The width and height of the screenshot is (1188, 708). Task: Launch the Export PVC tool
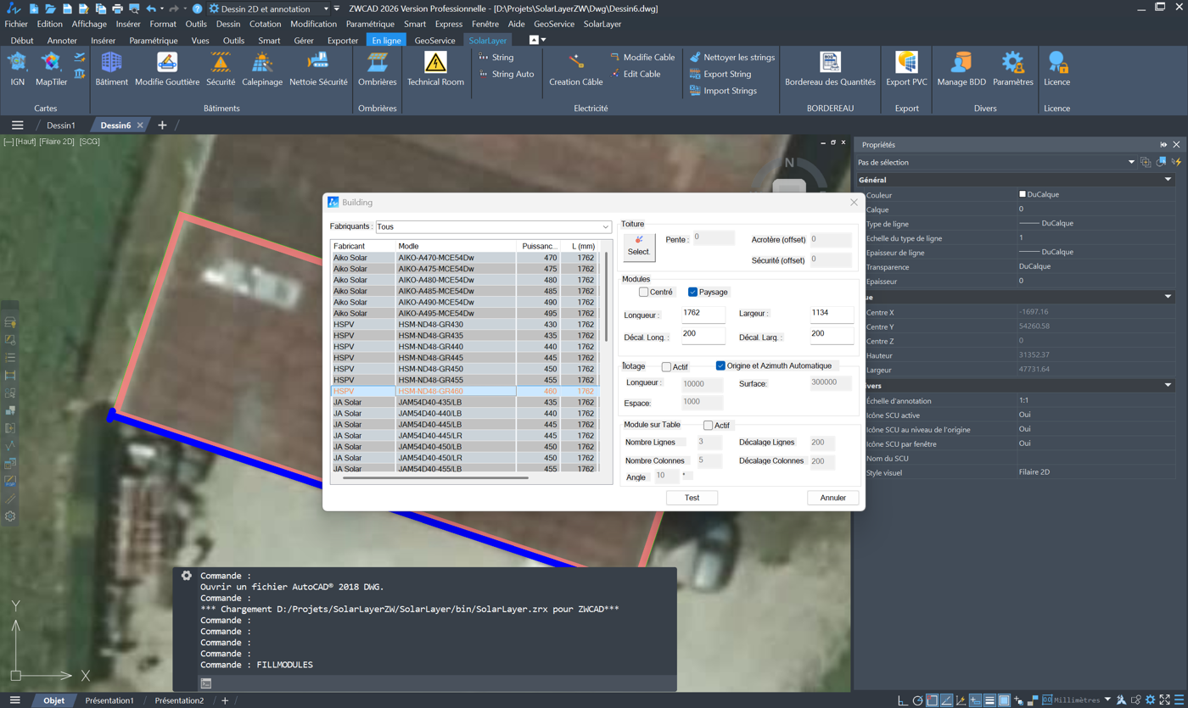906,68
